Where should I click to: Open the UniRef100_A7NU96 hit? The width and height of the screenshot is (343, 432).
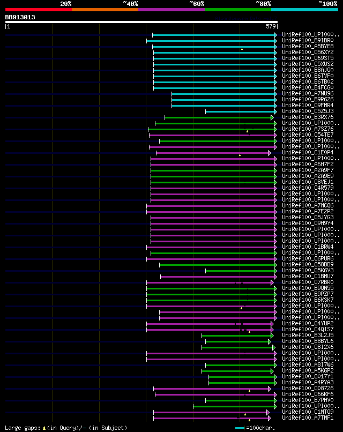pos(308,94)
